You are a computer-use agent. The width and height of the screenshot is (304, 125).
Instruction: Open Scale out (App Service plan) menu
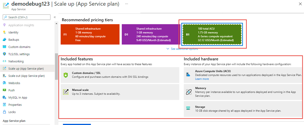click(x=26, y=76)
